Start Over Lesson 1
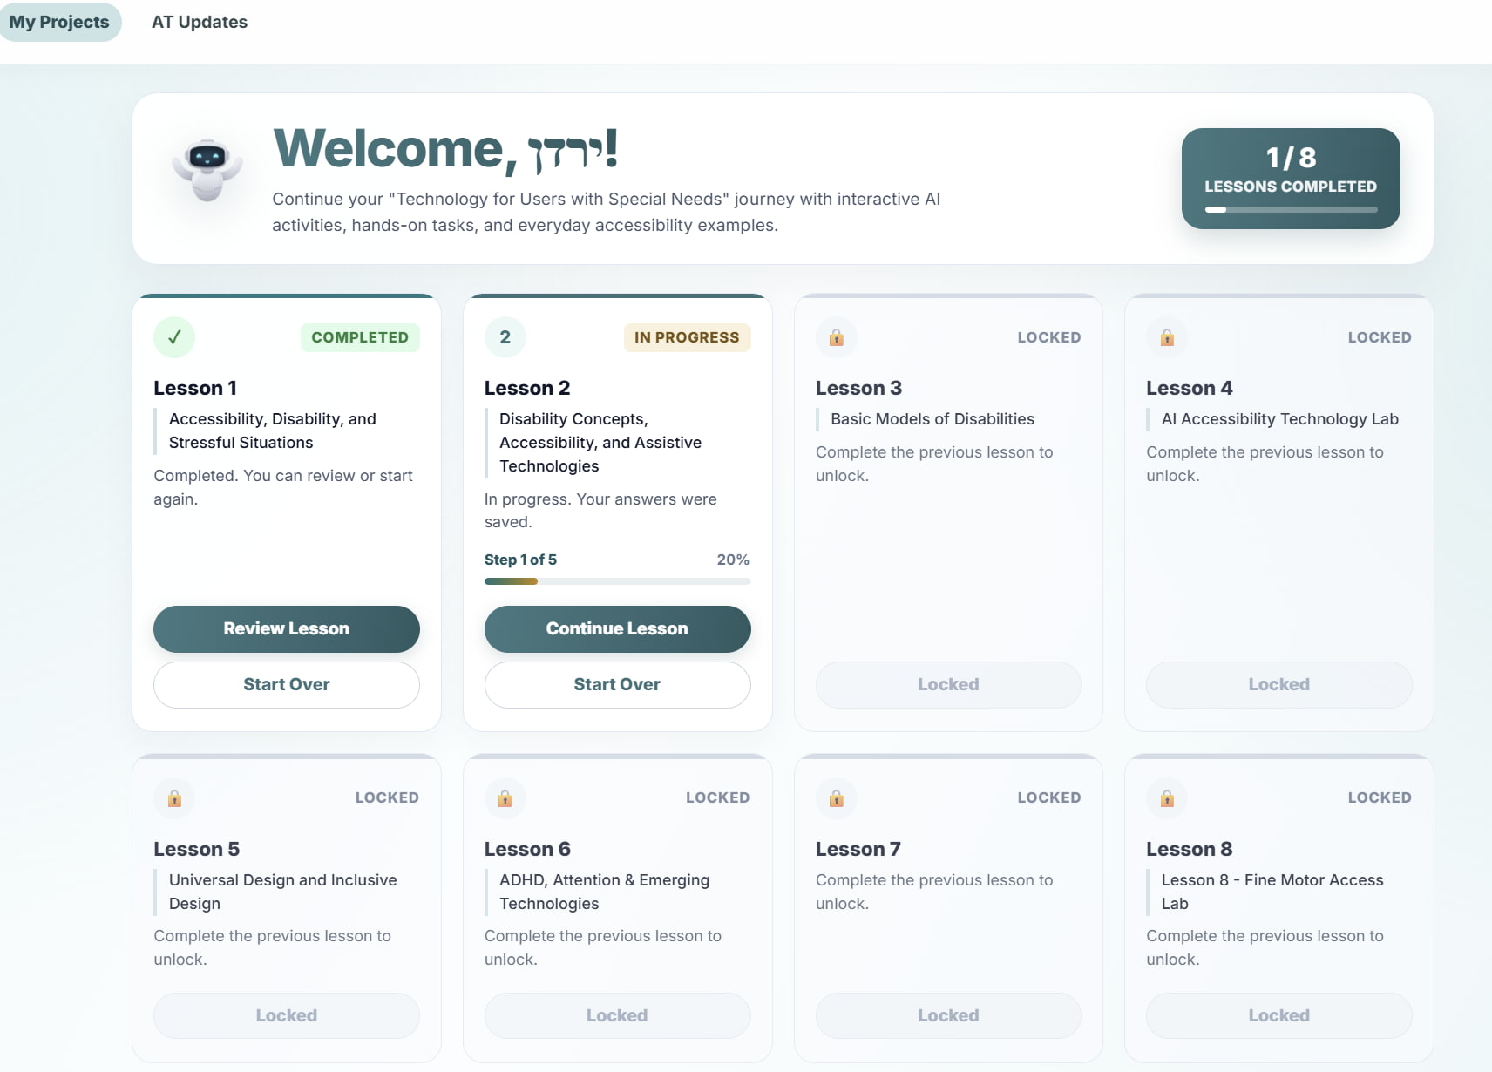The height and width of the screenshot is (1072, 1492). point(287,685)
